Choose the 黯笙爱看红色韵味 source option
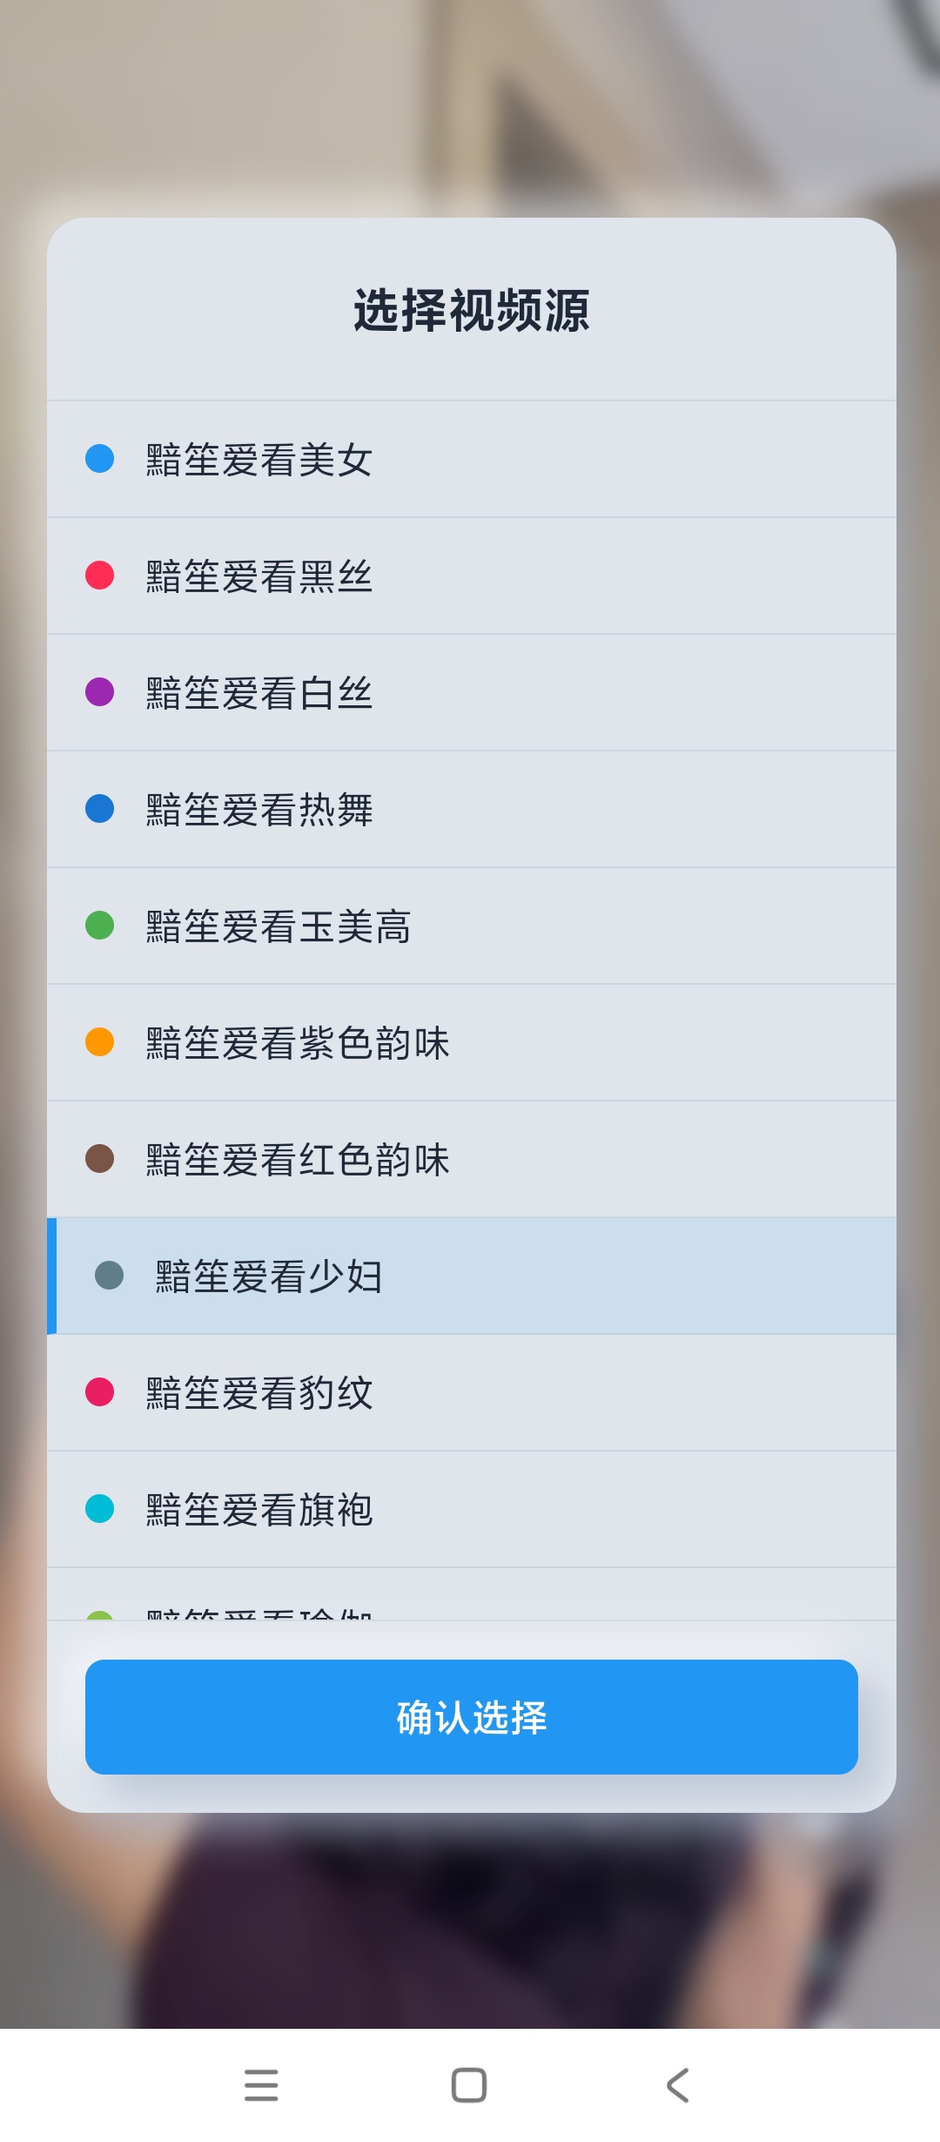Viewport: 940px width, 2142px height. point(298,1160)
